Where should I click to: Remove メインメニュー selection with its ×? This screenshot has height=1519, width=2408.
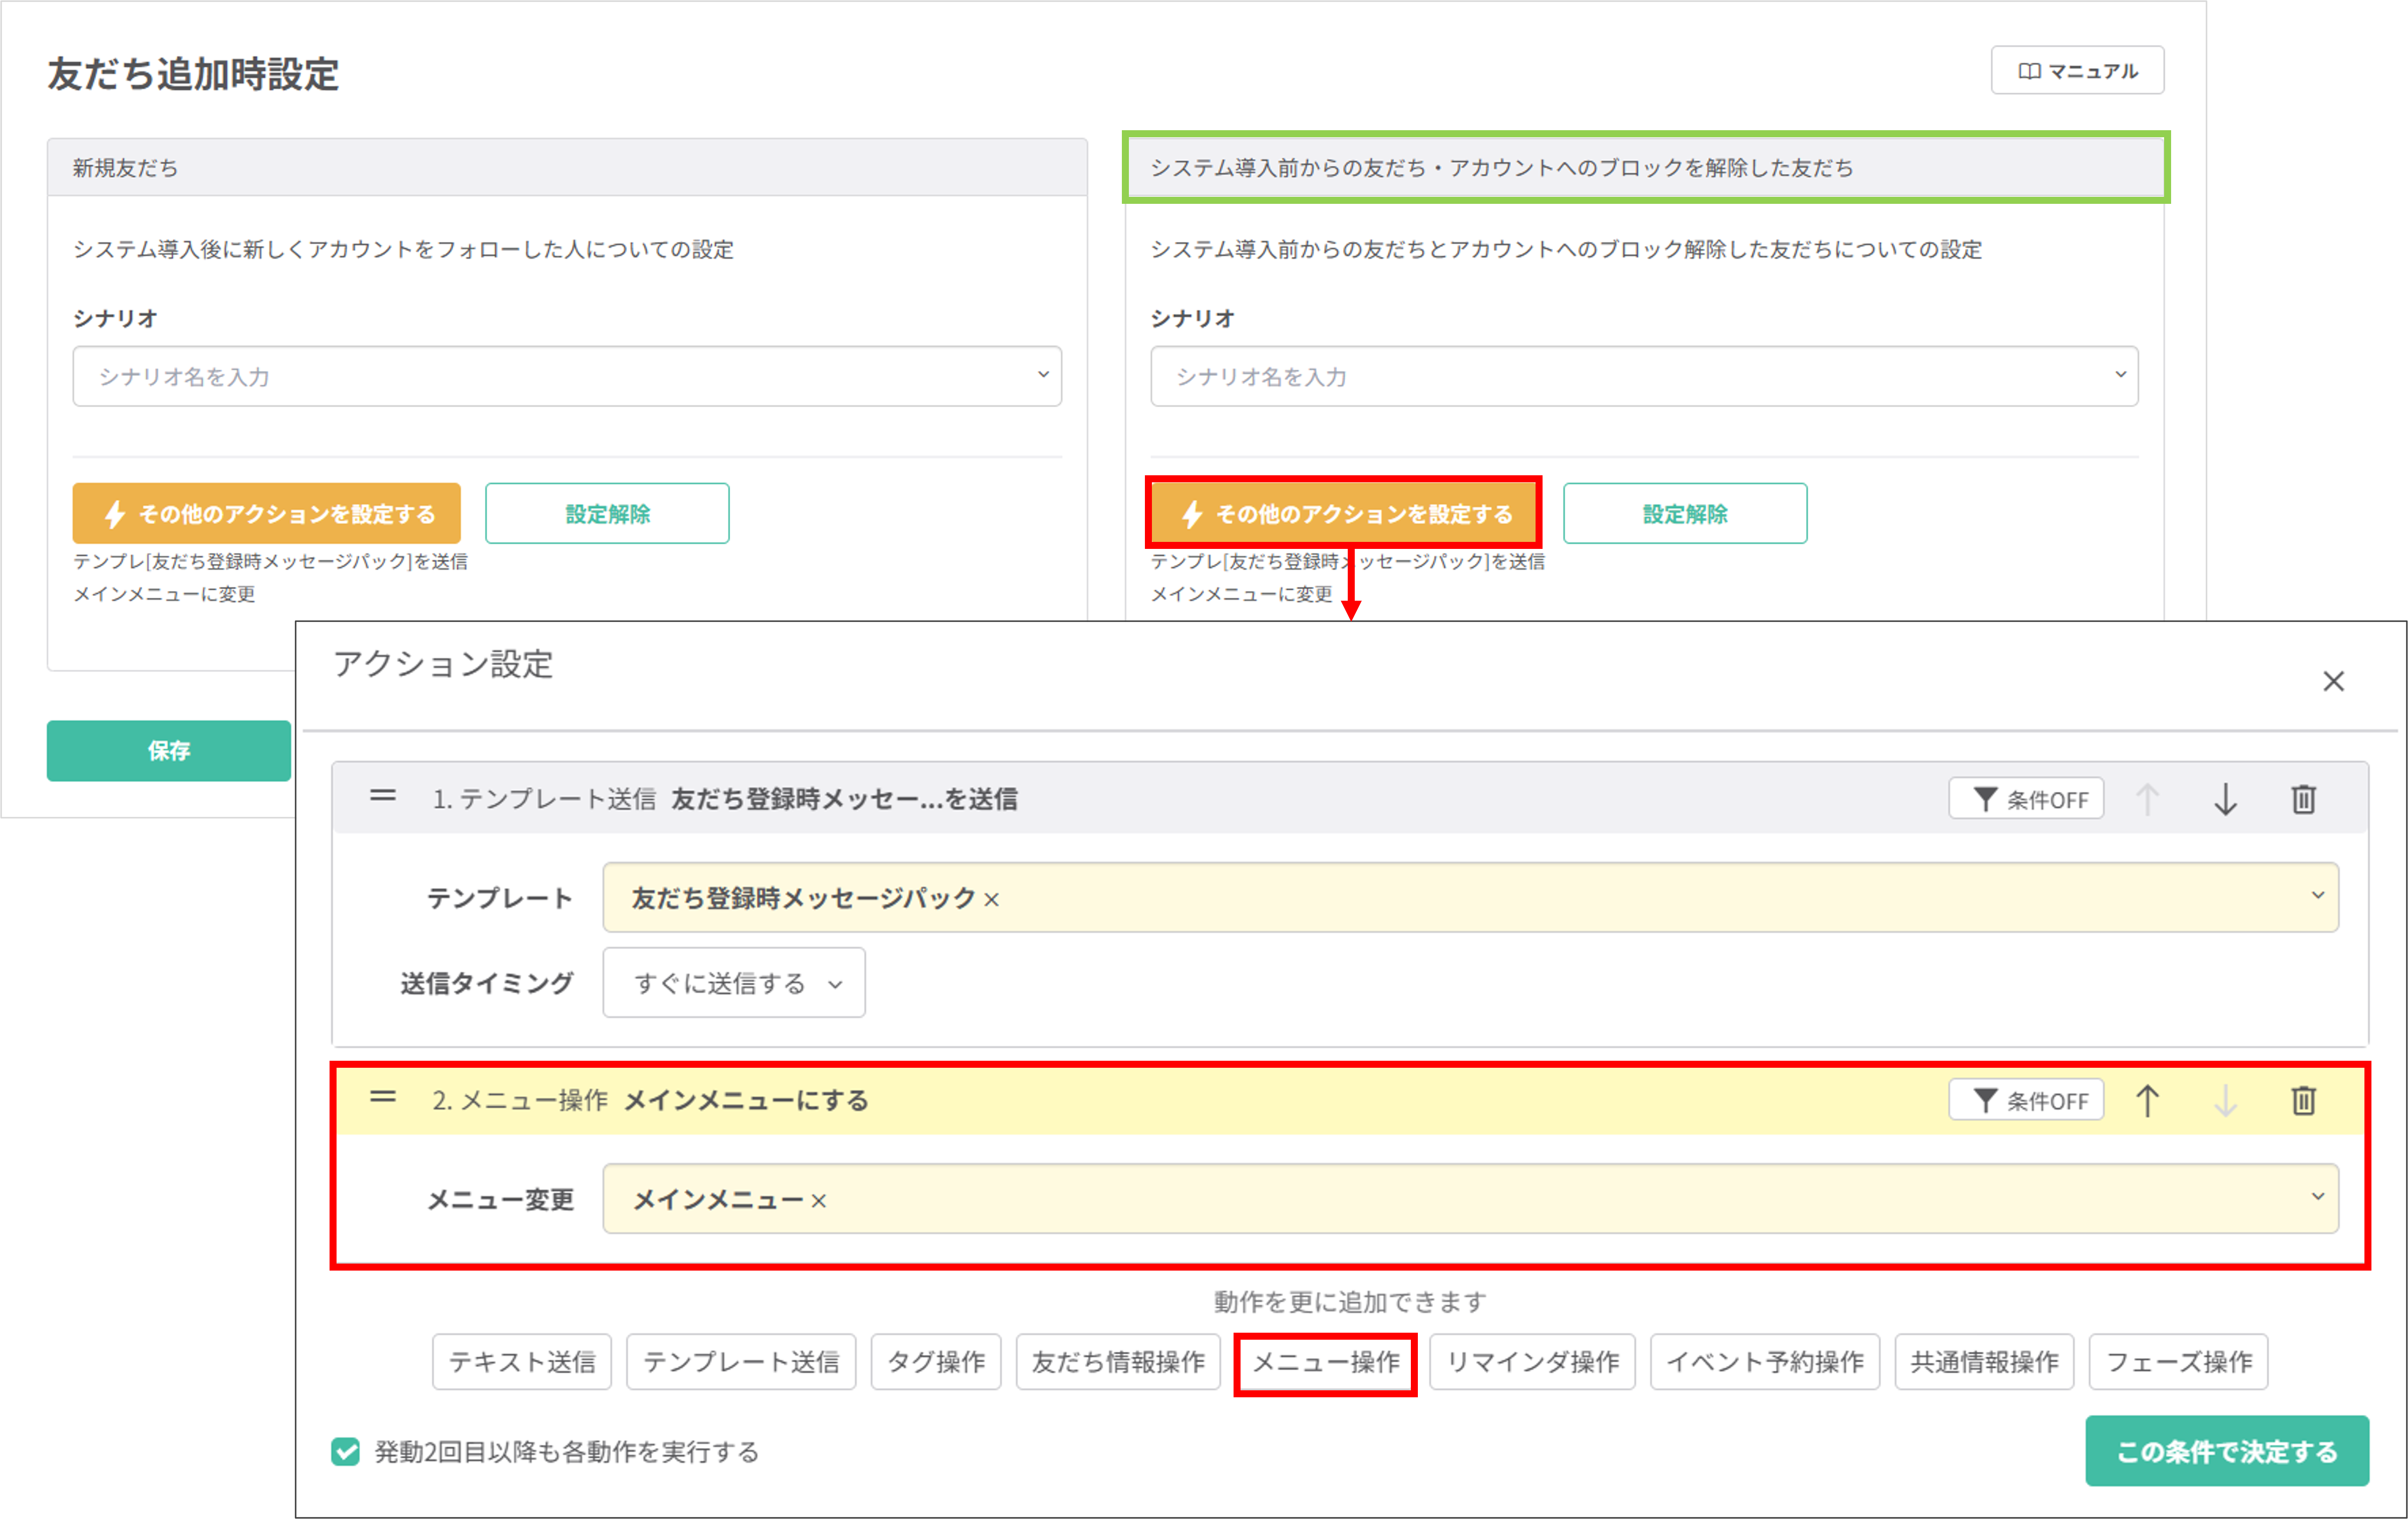[818, 1201]
